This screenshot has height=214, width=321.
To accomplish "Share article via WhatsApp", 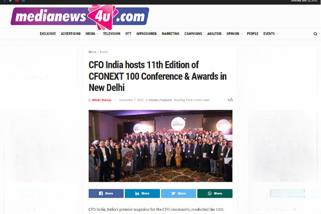I will [215, 193].
